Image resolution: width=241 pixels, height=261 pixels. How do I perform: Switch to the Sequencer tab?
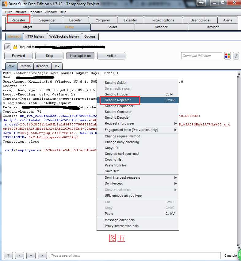47,20
